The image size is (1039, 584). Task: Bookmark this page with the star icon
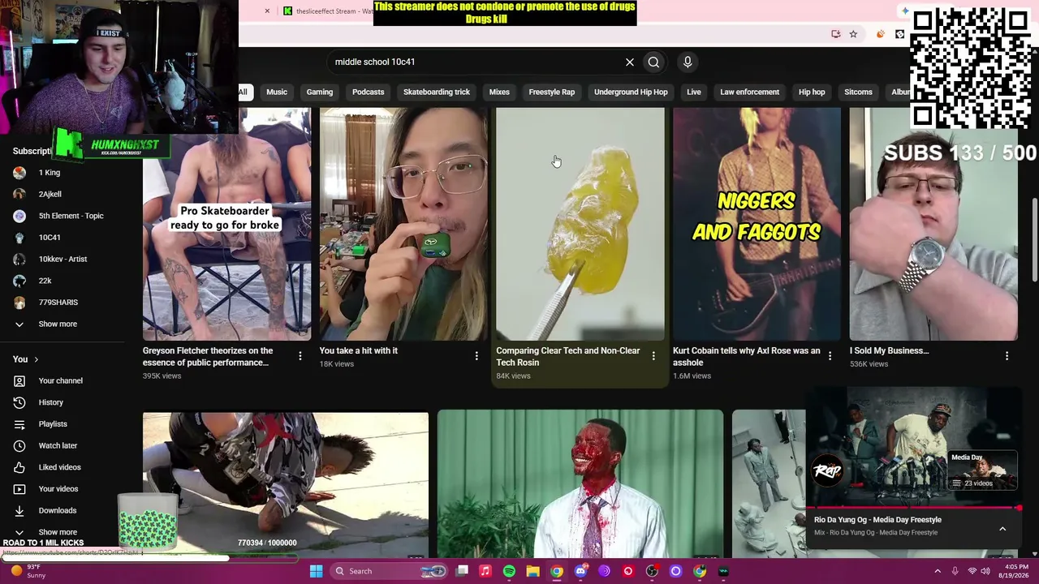(x=853, y=34)
